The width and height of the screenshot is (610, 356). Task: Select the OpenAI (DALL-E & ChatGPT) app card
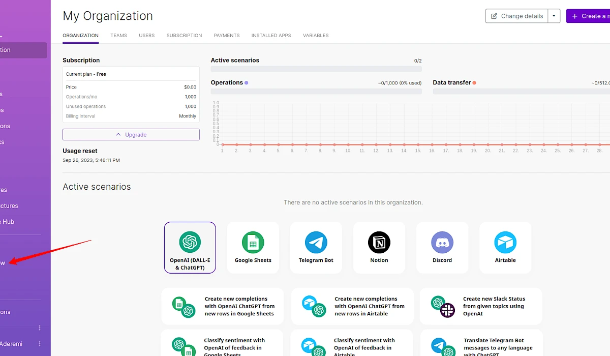(190, 248)
